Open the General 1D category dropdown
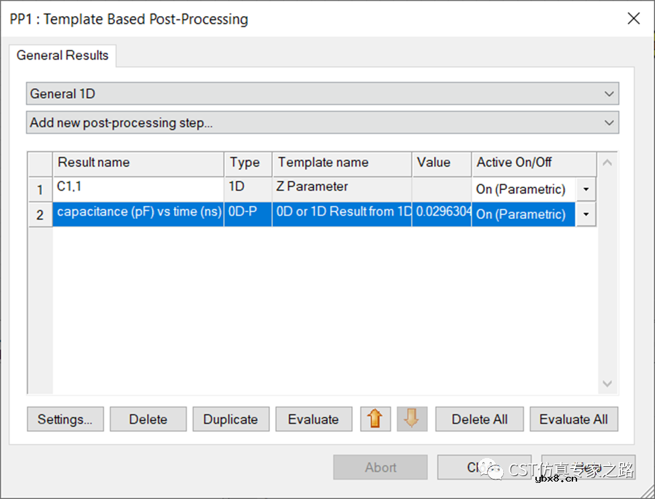Viewport: 655px width, 499px height. [x=322, y=94]
